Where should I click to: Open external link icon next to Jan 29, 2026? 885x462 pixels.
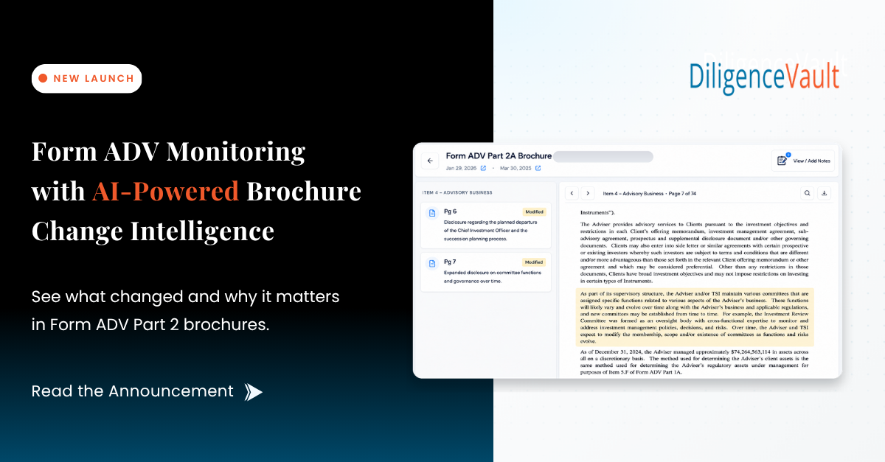point(483,168)
